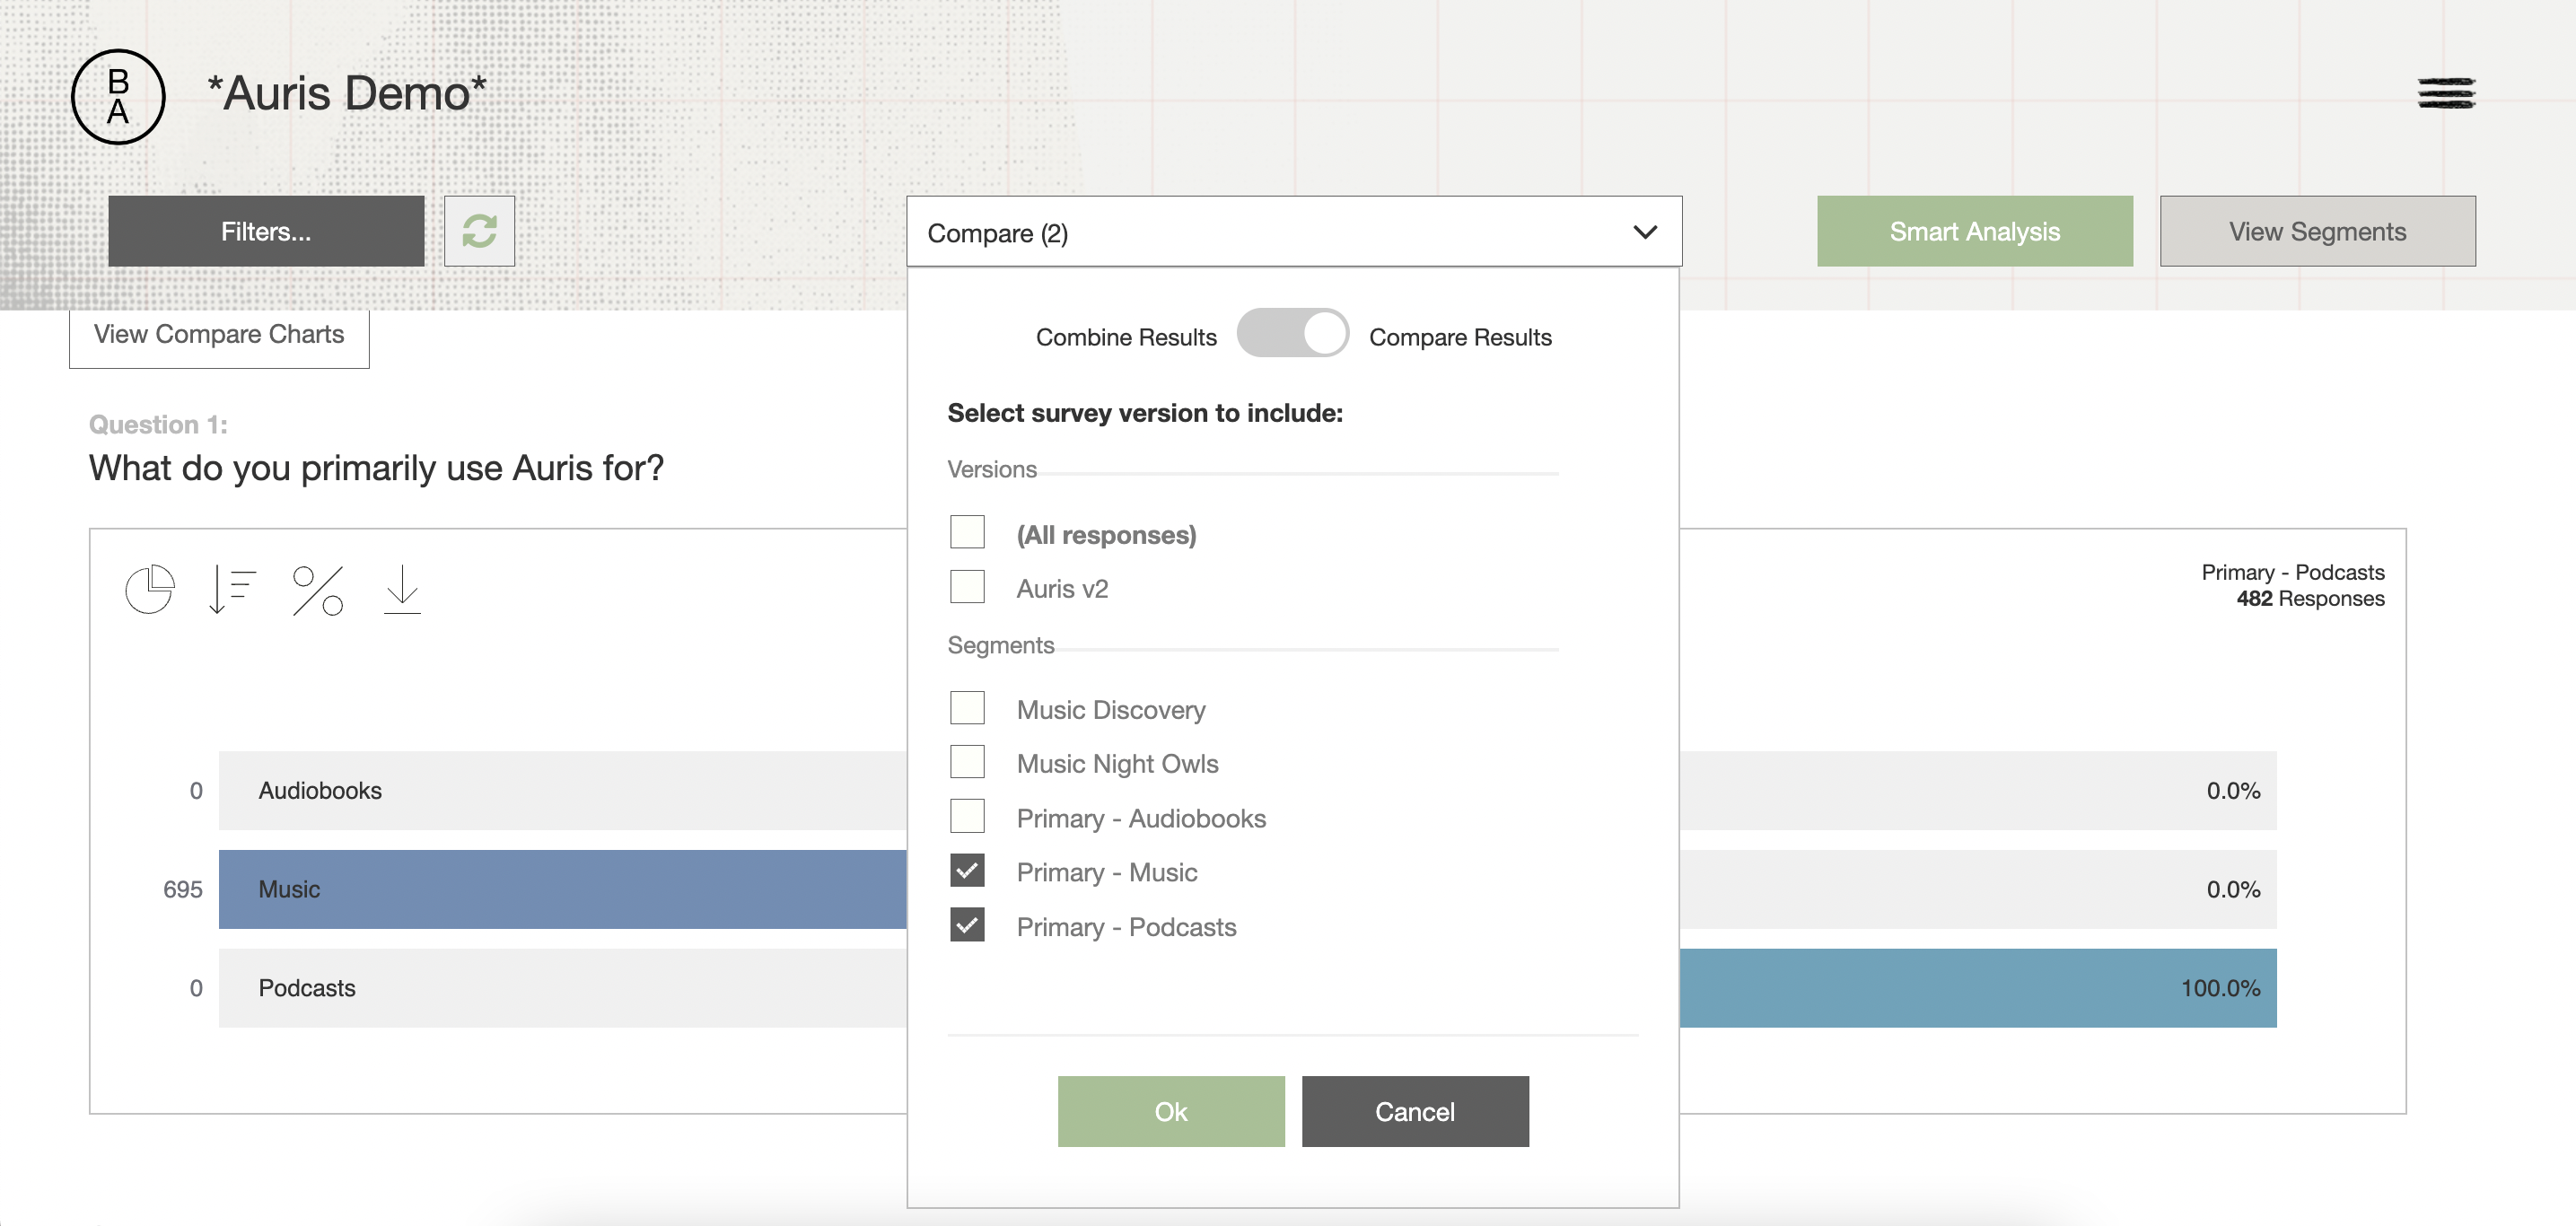Click the Smart Analysis button icon
Image resolution: width=2576 pixels, height=1226 pixels.
[1975, 230]
